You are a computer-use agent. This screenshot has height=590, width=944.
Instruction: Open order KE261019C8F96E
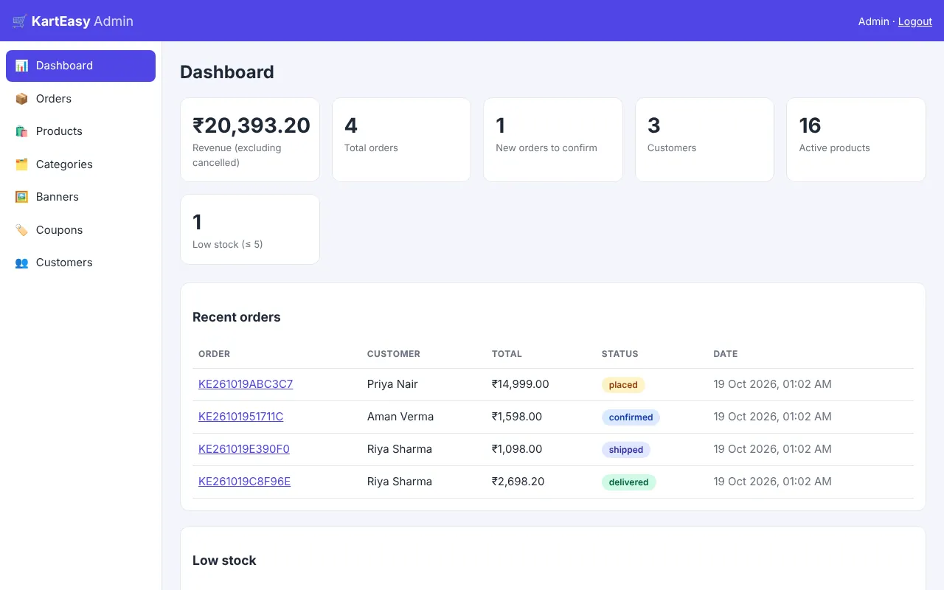[244, 482]
